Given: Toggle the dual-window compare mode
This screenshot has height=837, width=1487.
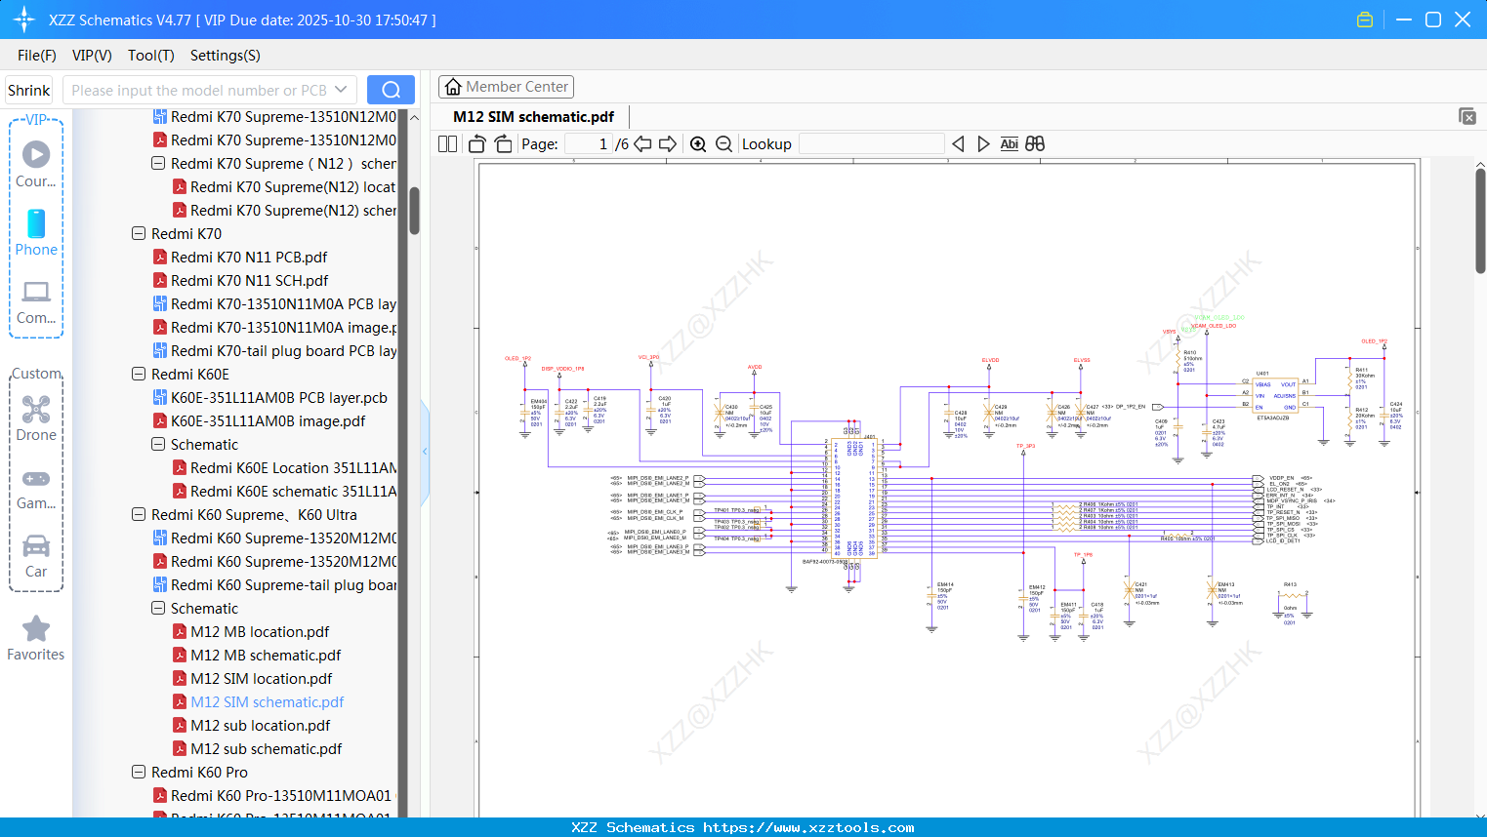Looking at the screenshot, I should tap(1034, 143).
